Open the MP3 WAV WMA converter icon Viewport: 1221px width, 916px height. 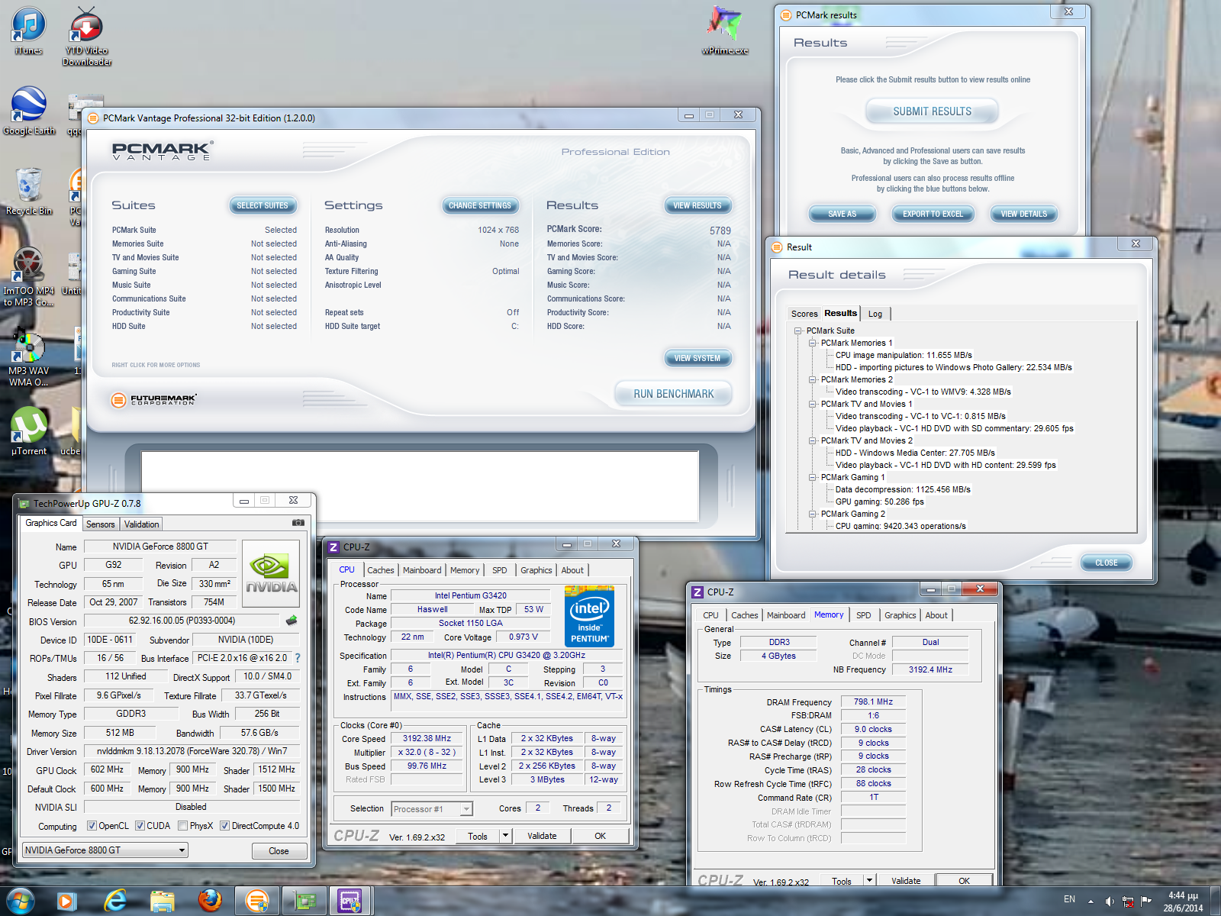pos(28,356)
